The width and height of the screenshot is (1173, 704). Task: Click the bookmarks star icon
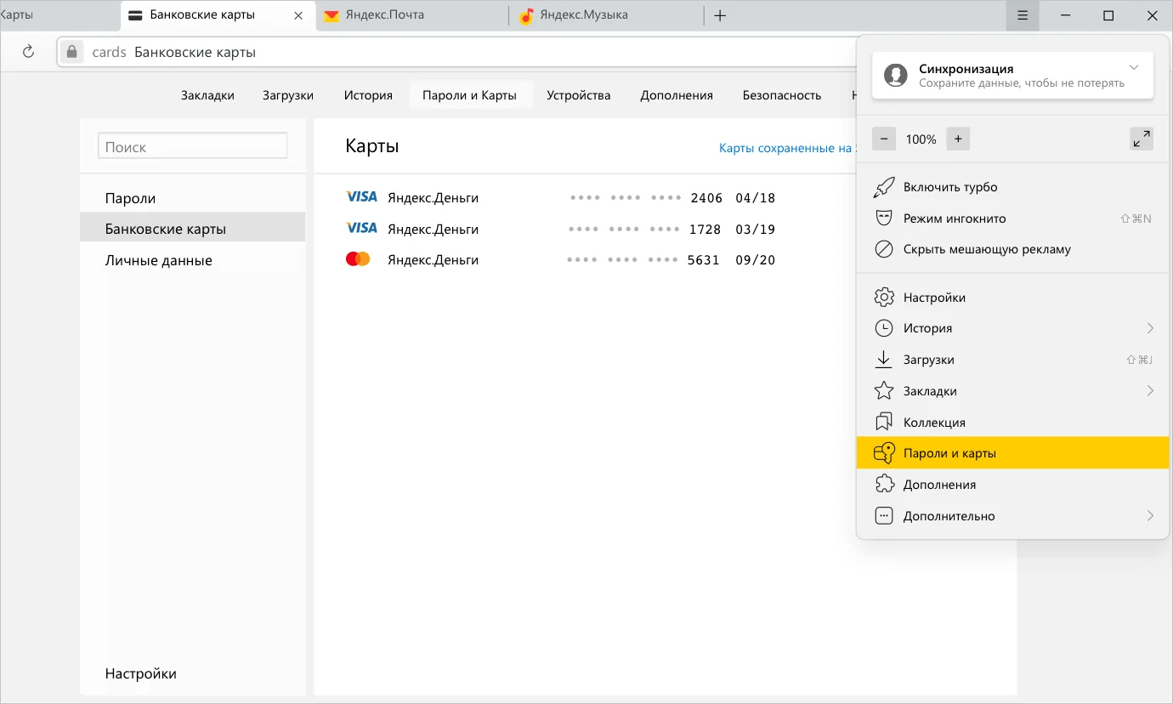click(x=884, y=391)
